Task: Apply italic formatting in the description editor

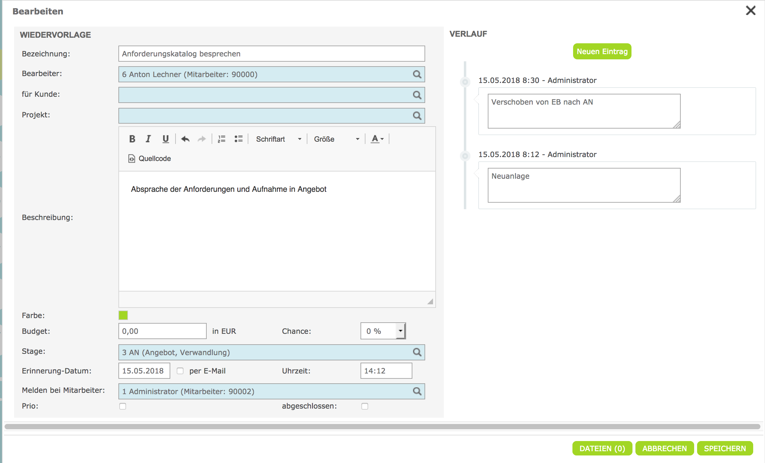Action: point(148,139)
